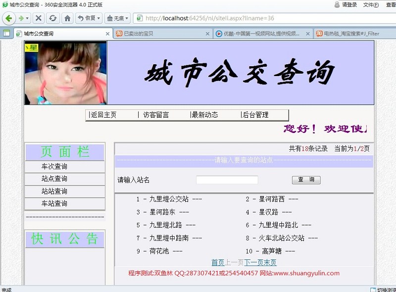Refresh the page with the reload icon

pos(52,18)
